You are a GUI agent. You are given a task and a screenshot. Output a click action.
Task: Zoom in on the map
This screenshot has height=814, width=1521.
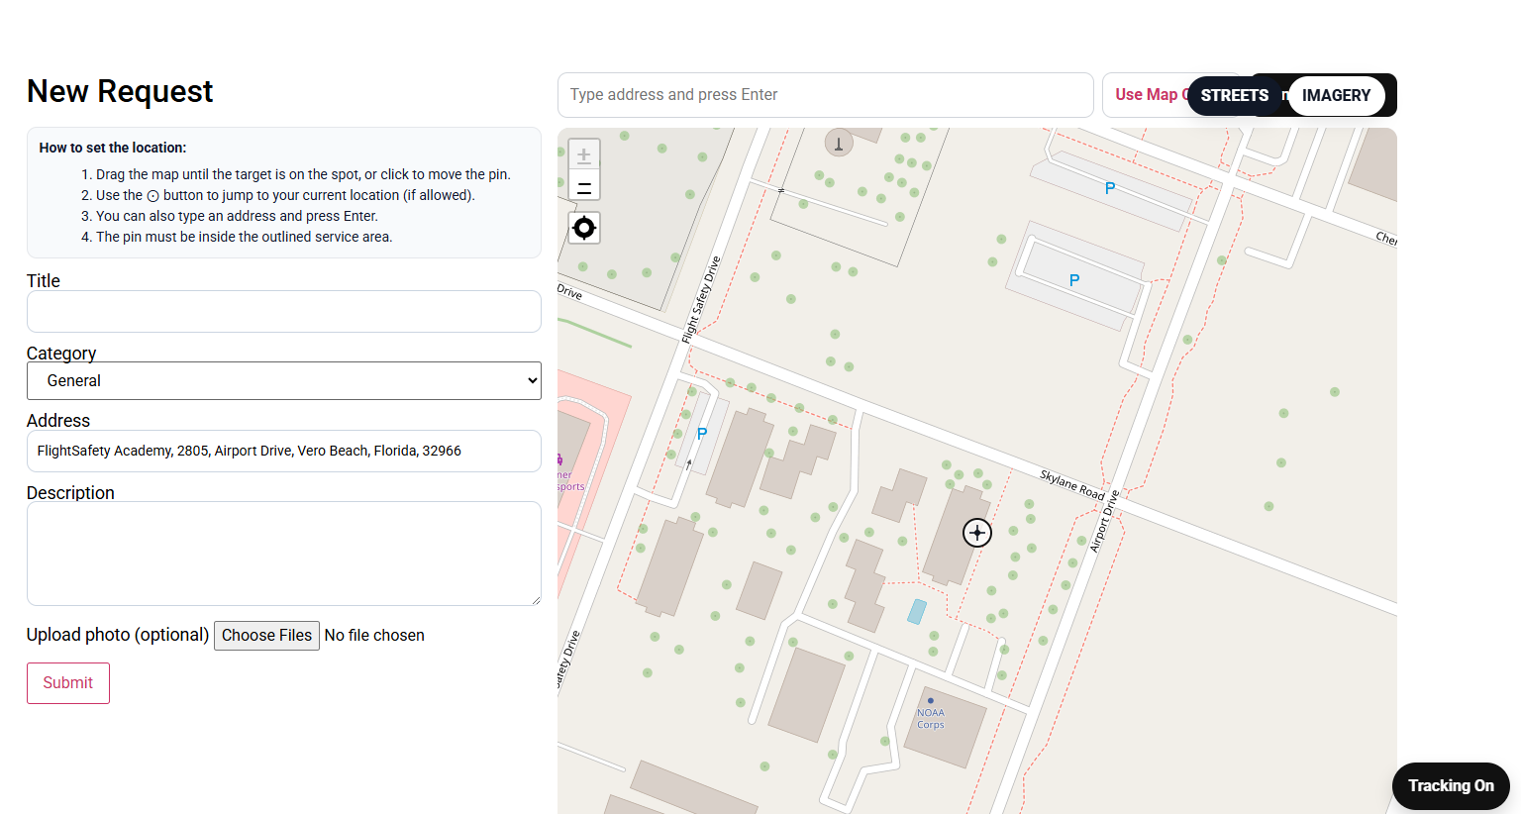pos(584,154)
